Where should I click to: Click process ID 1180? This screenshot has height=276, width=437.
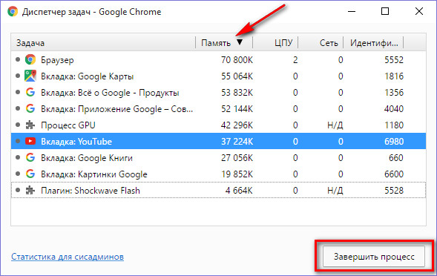394,125
